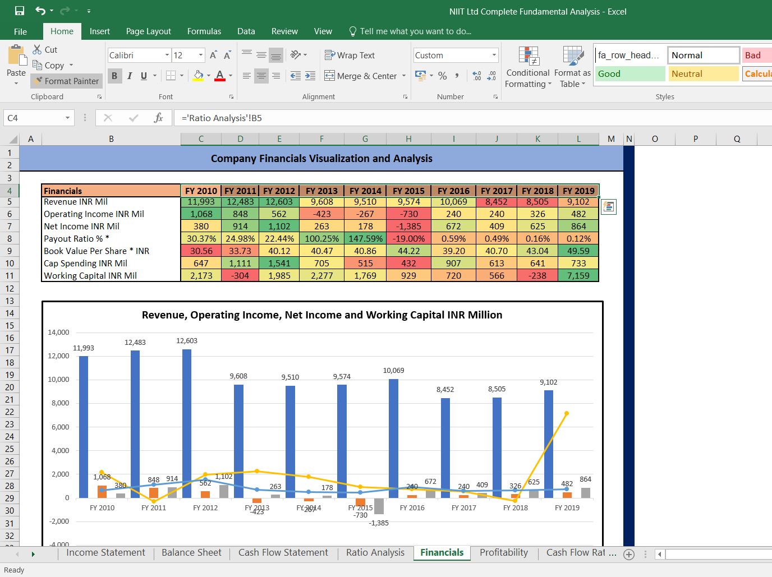Open the Number format dialog launcher
This screenshot has height=577, width=772.
click(496, 97)
